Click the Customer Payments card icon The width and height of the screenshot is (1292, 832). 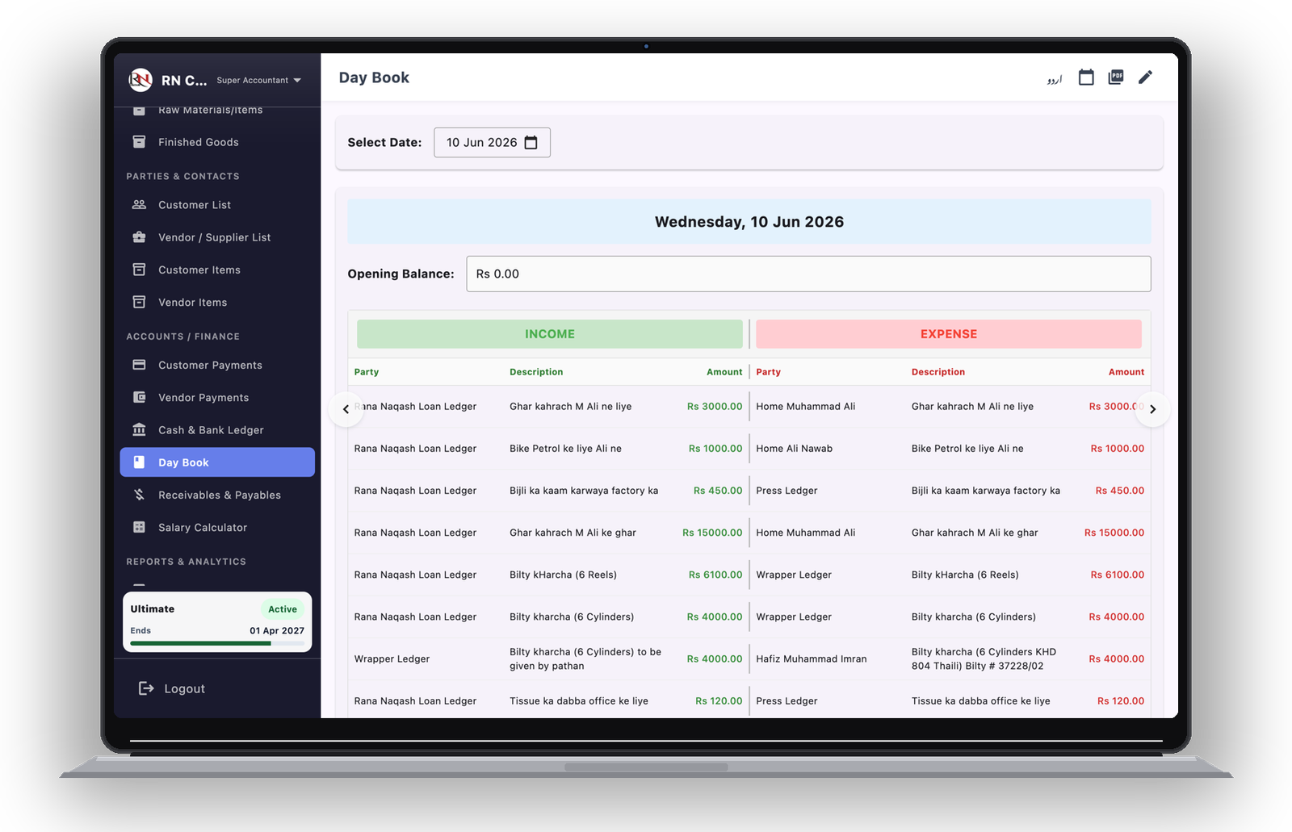pyautogui.click(x=139, y=365)
